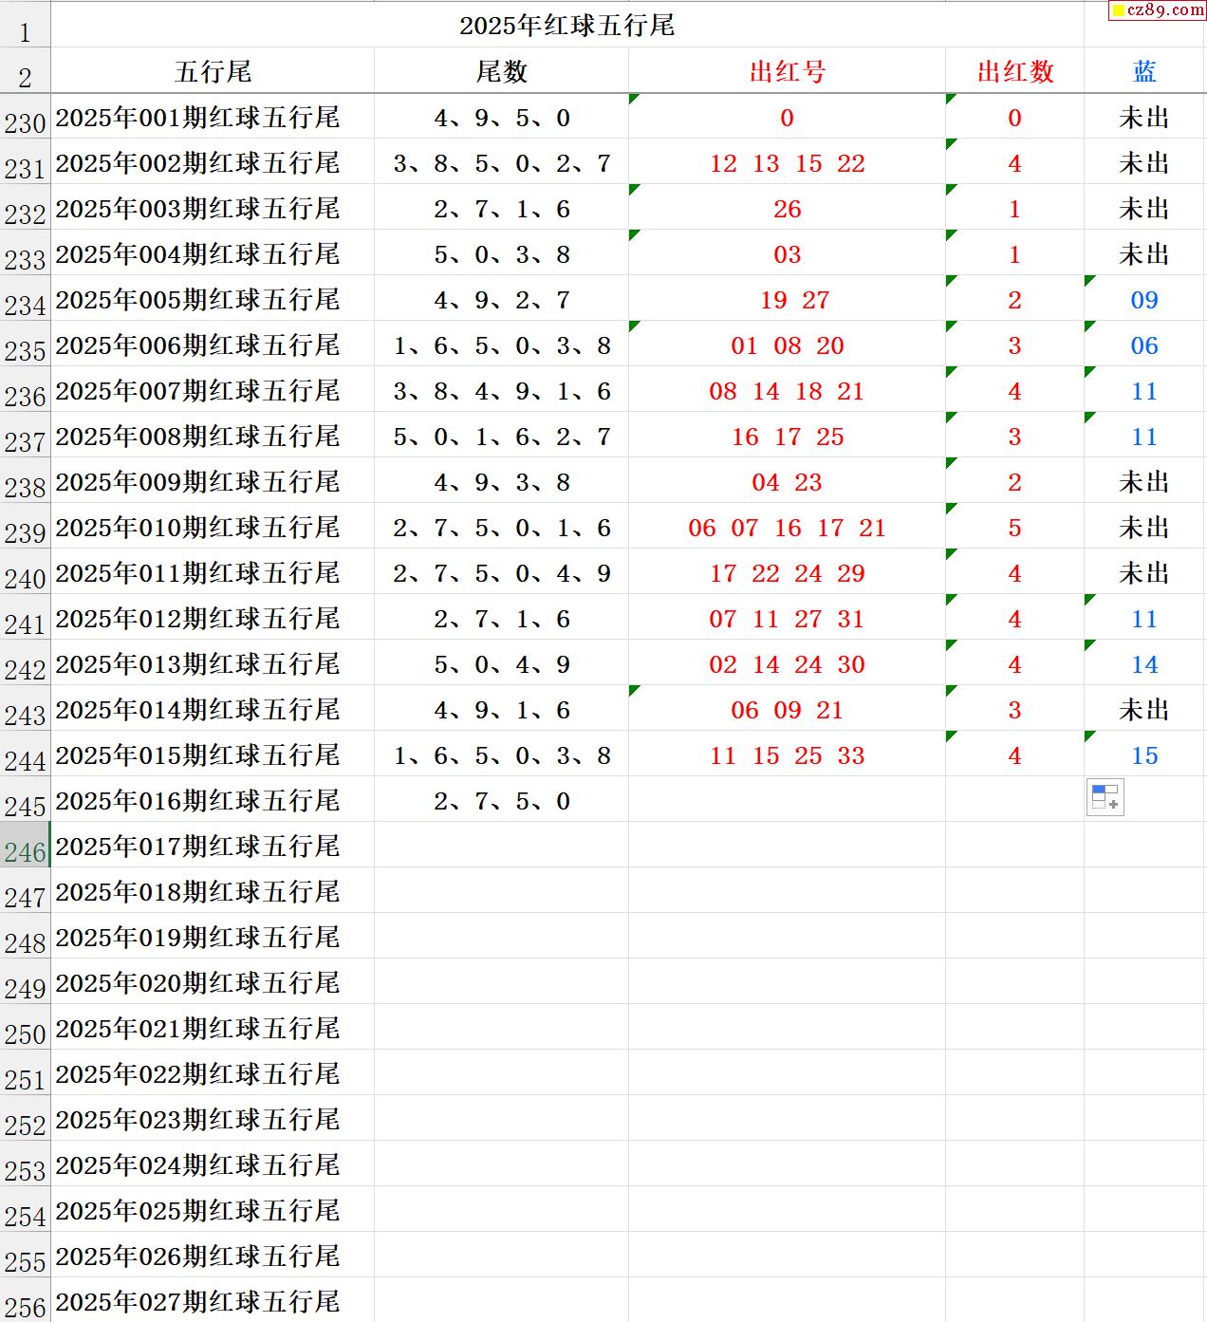Open the cz89.com watermark link
The width and height of the screenshot is (1207, 1322).
tap(1157, 10)
